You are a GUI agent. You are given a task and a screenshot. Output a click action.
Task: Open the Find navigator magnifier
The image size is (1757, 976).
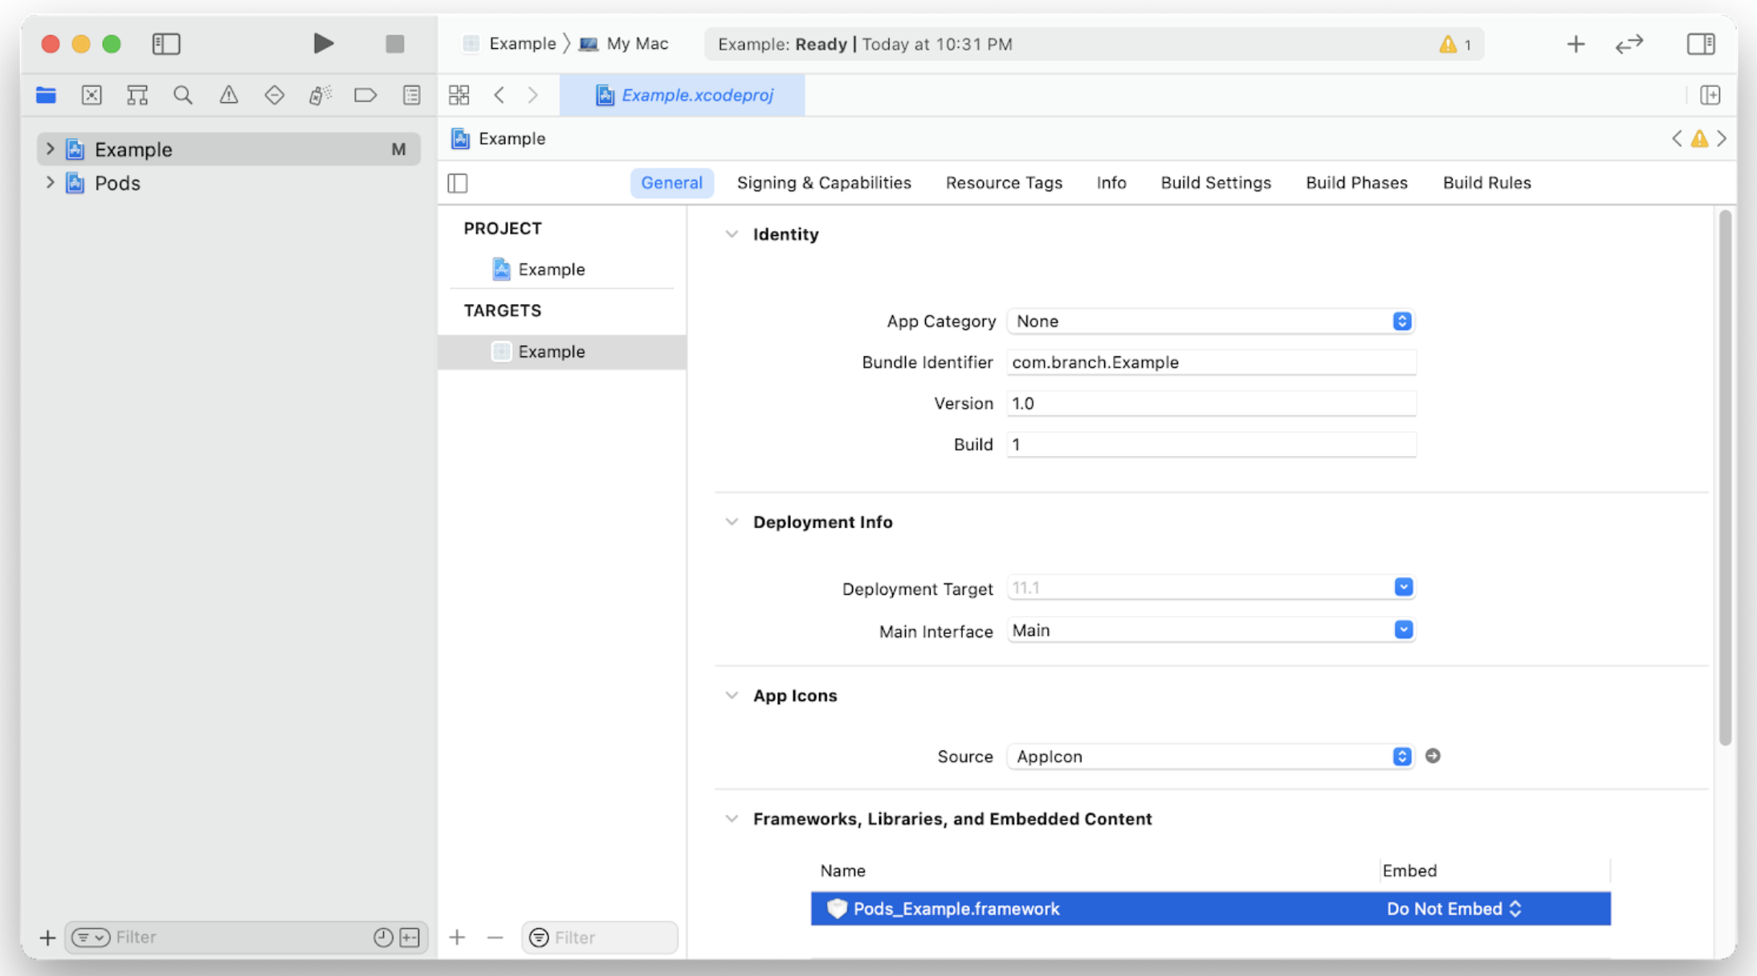coord(183,96)
